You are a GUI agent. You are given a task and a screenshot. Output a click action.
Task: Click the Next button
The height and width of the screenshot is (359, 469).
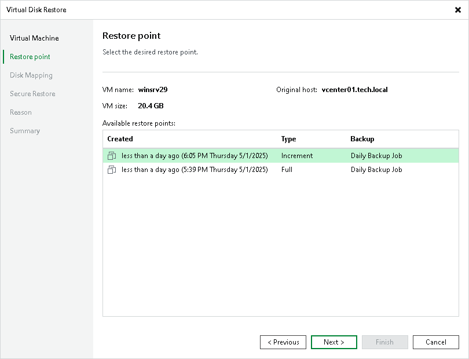334,342
